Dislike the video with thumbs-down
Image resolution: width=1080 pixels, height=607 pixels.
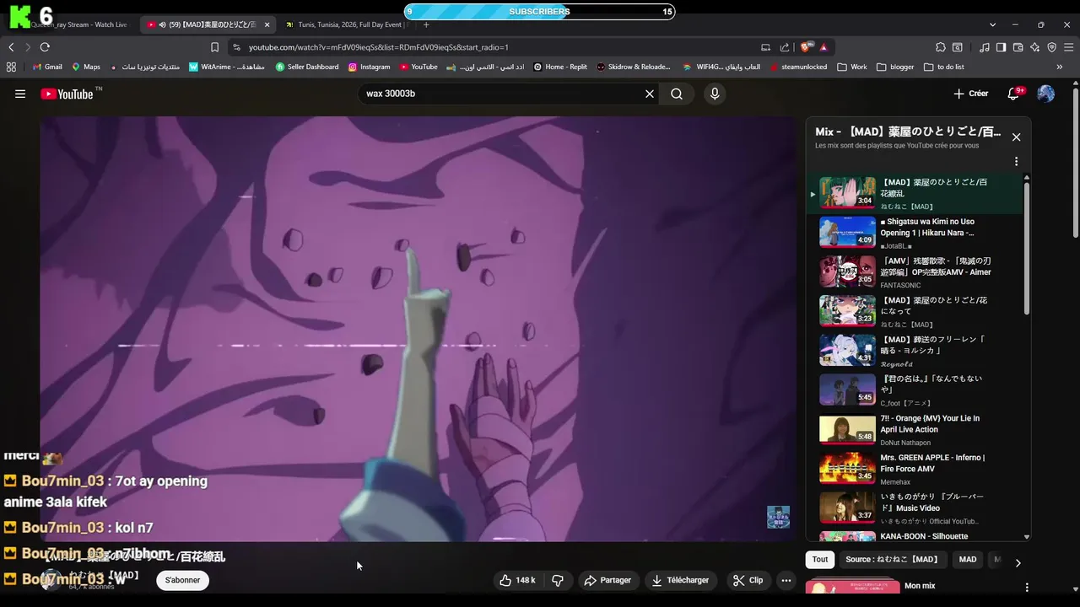(557, 580)
